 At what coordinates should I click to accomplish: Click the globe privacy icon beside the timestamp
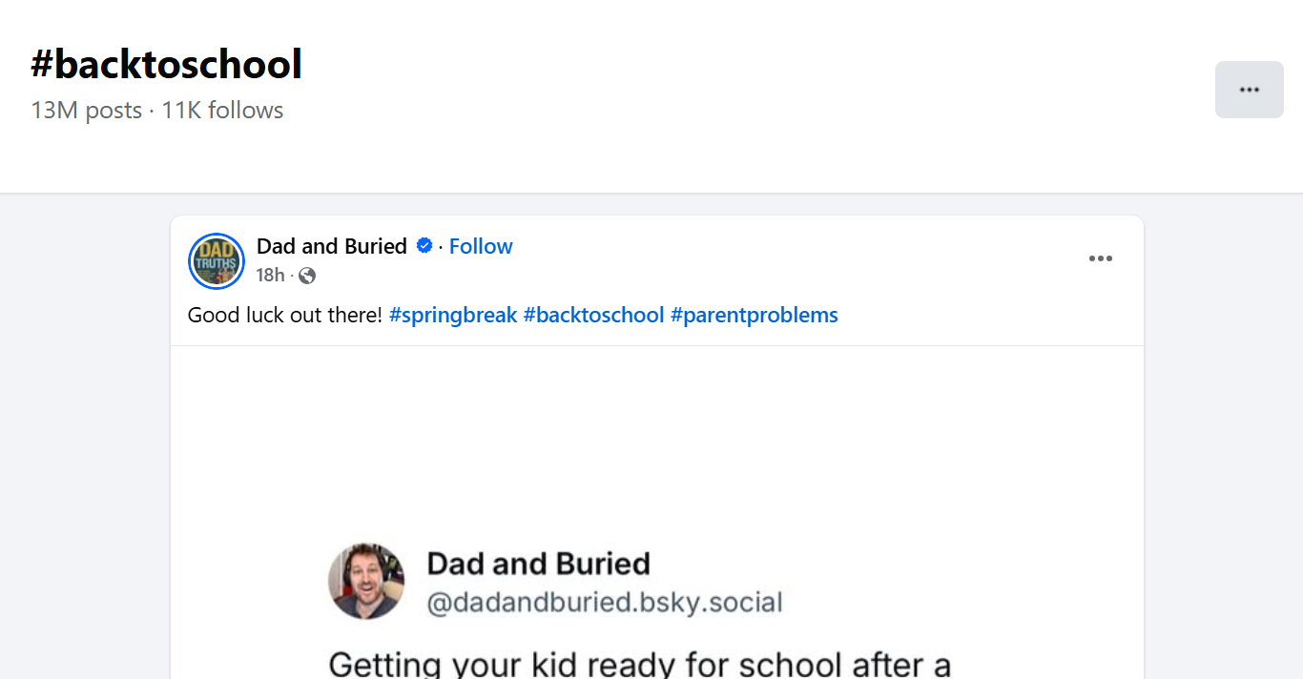306,275
